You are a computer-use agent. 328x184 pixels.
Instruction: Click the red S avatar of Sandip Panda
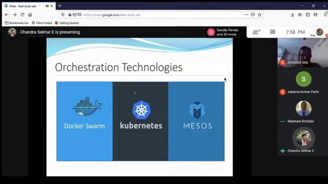(x=211, y=32)
